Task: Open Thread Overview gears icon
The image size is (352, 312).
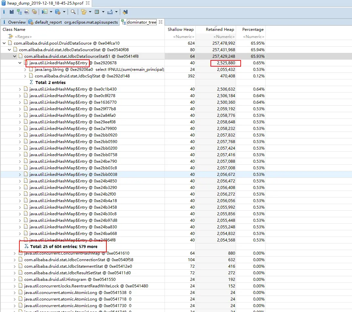Action: point(34,12)
